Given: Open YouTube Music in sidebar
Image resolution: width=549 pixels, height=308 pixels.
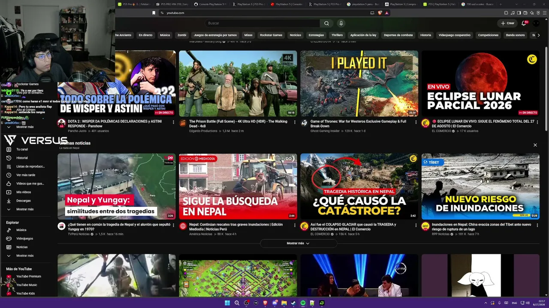Looking at the screenshot, I should pyautogui.click(x=23, y=285).
